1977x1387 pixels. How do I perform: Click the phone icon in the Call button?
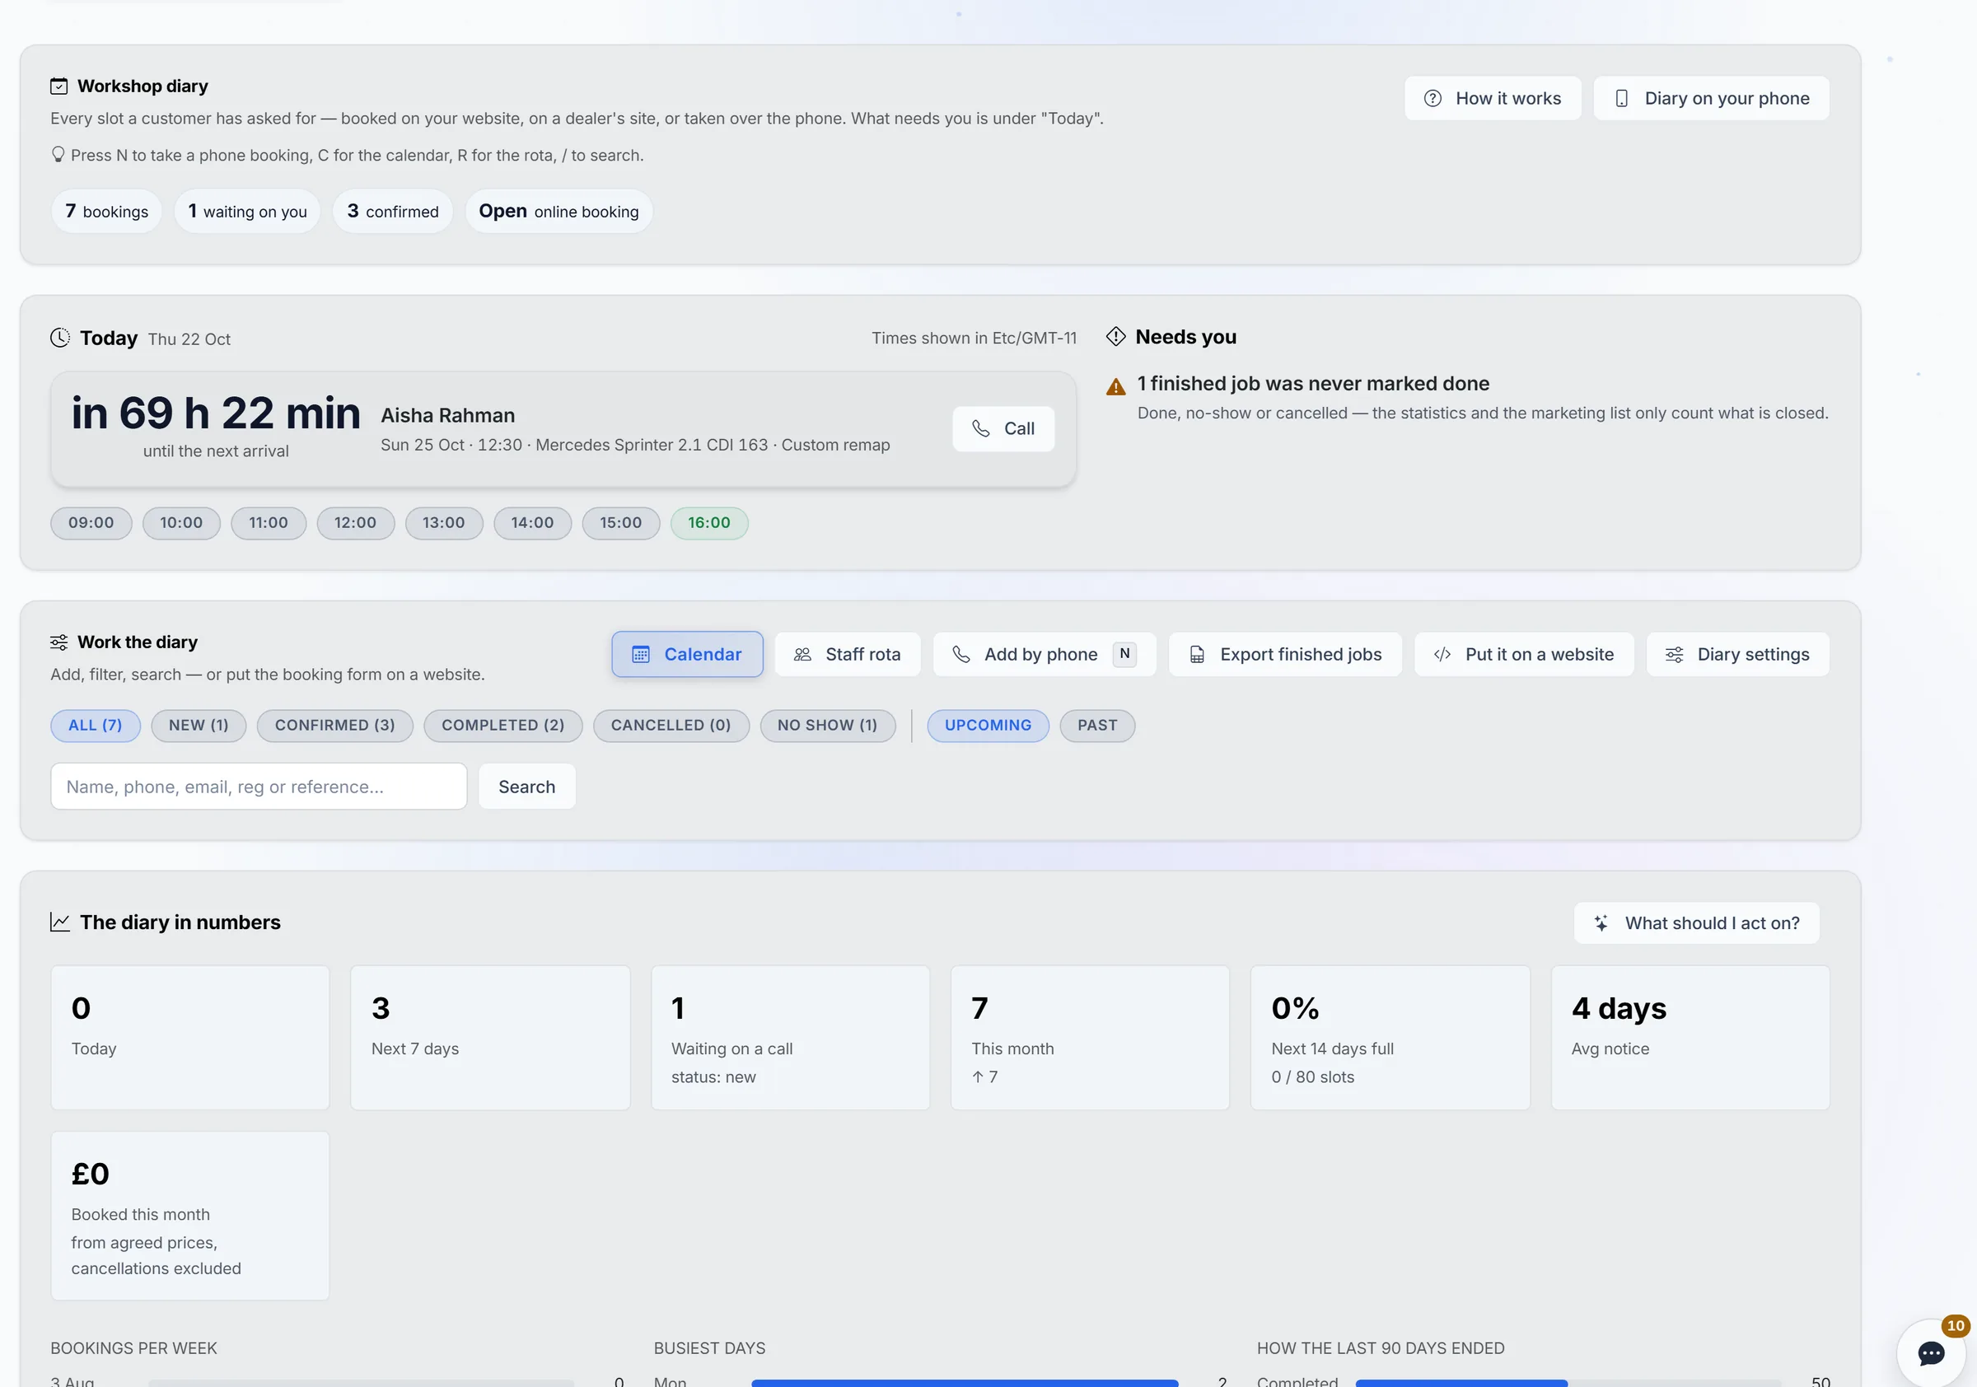click(981, 429)
